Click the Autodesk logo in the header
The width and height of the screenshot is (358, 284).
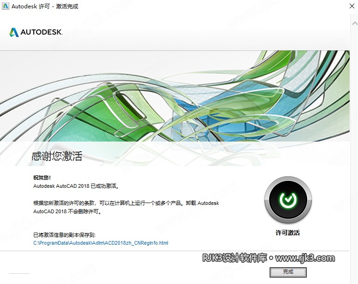pos(36,32)
